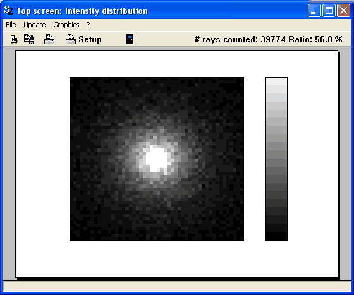Screen dimensions: 354x295
Task: Click the white top of grayscale legend bar
Action: (277, 81)
